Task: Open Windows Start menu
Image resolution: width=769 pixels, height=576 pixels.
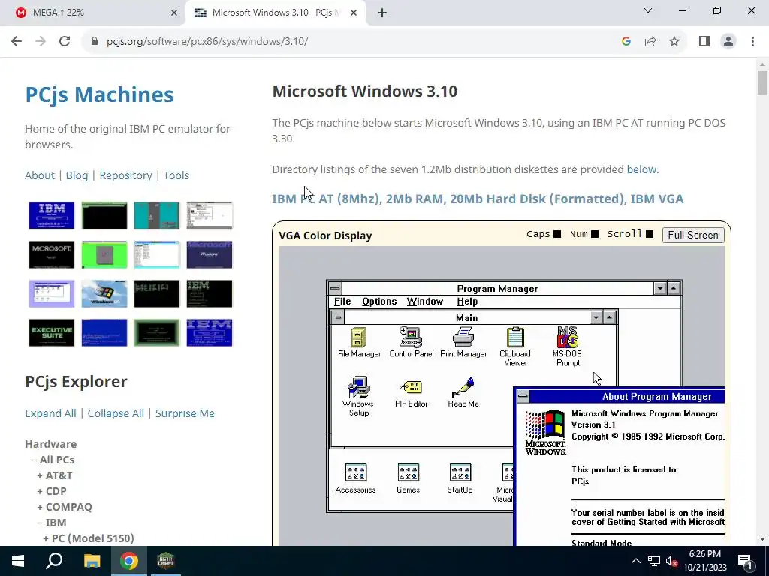Action: (18, 561)
